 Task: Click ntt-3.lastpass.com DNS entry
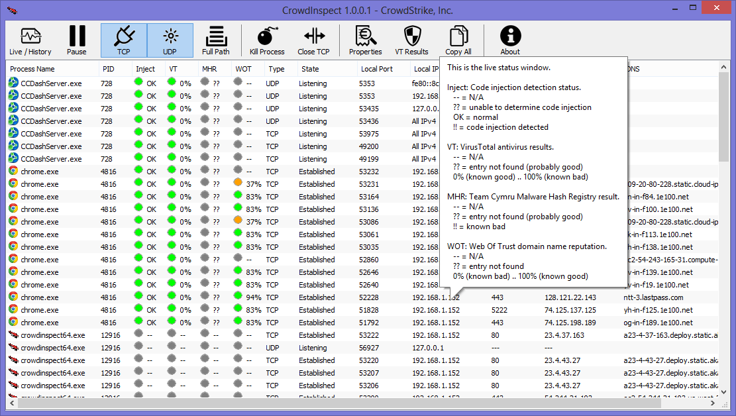point(653,297)
